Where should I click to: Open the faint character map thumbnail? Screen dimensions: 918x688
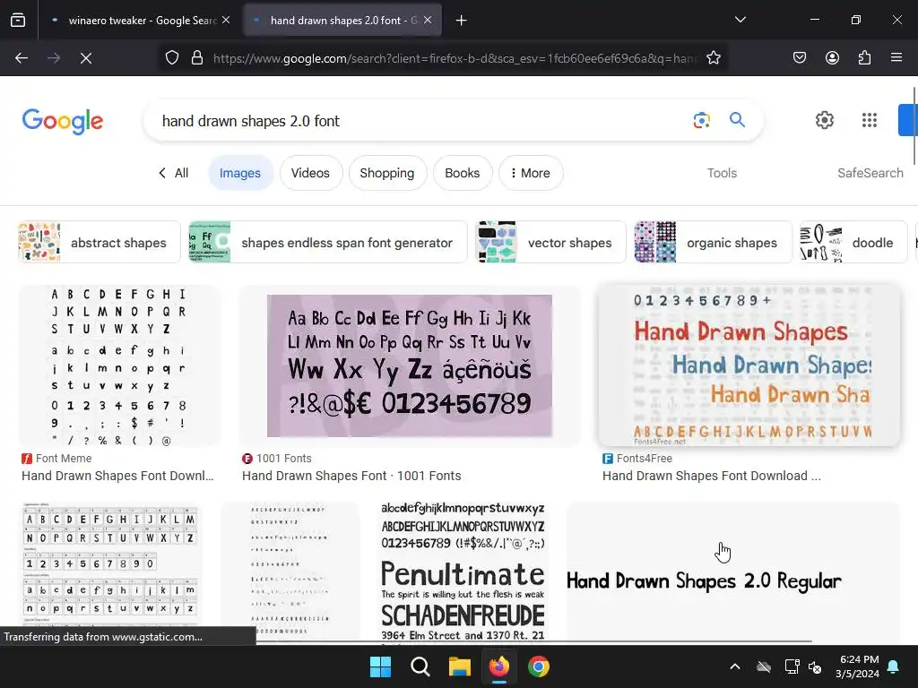[x=290, y=573]
